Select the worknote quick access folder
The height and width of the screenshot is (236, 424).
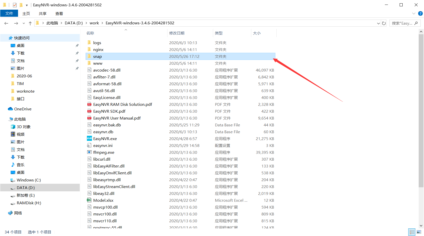click(x=25, y=91)
